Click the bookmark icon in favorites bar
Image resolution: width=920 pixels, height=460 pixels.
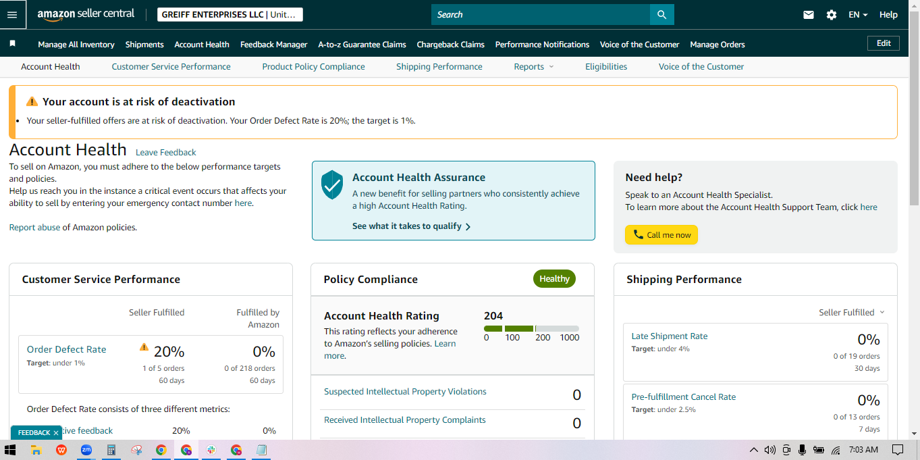pyautogui.click(x=12, y=43)
